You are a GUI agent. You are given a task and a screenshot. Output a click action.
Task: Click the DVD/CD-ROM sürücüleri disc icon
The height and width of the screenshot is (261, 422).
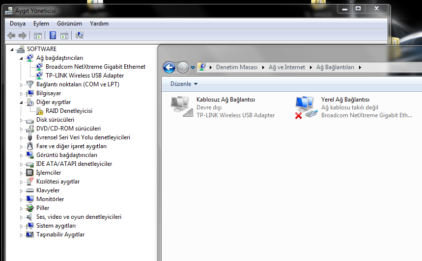(30, 129)
